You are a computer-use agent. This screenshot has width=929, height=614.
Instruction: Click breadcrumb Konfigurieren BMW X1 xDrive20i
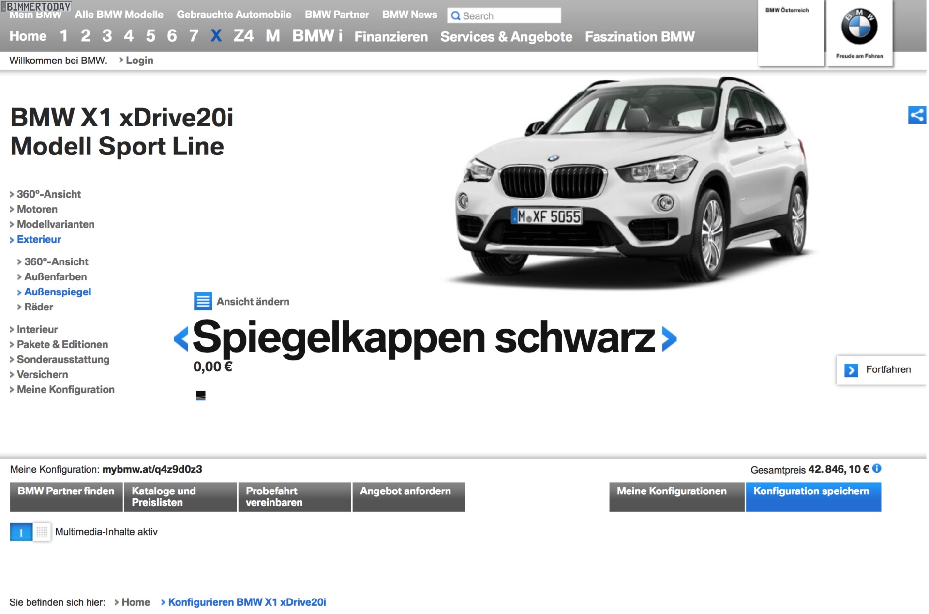247,602
